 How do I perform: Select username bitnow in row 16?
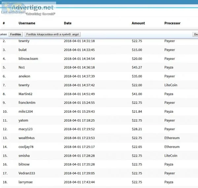pyautogui.click(x=24, y=164)
